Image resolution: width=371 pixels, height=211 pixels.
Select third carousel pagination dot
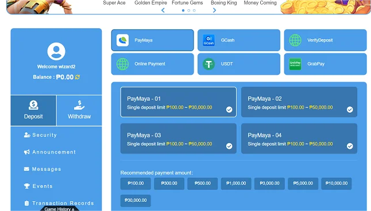click(194, 10)
